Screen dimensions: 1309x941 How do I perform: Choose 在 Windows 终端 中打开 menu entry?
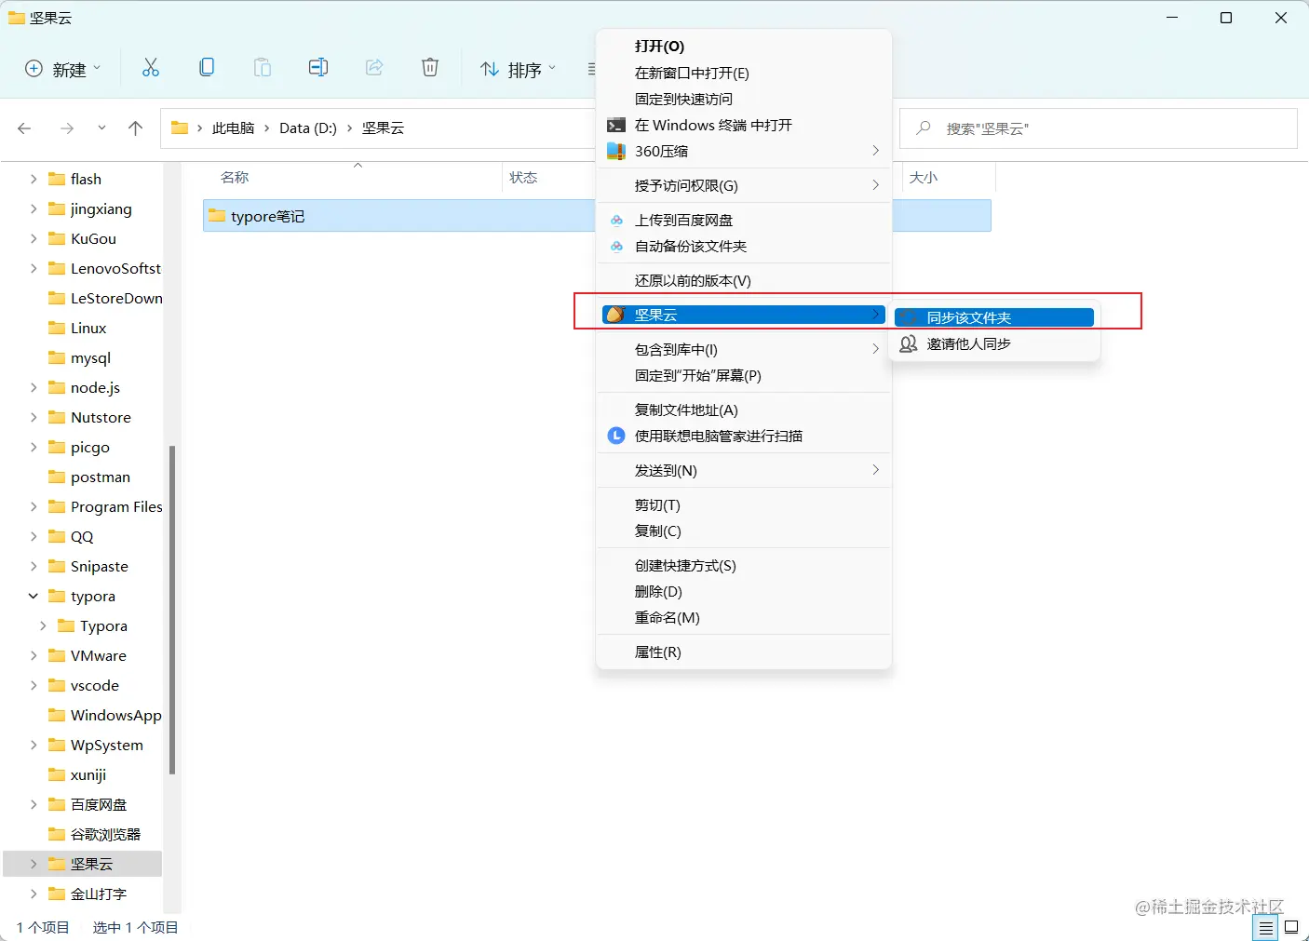(x=743, y=125)
